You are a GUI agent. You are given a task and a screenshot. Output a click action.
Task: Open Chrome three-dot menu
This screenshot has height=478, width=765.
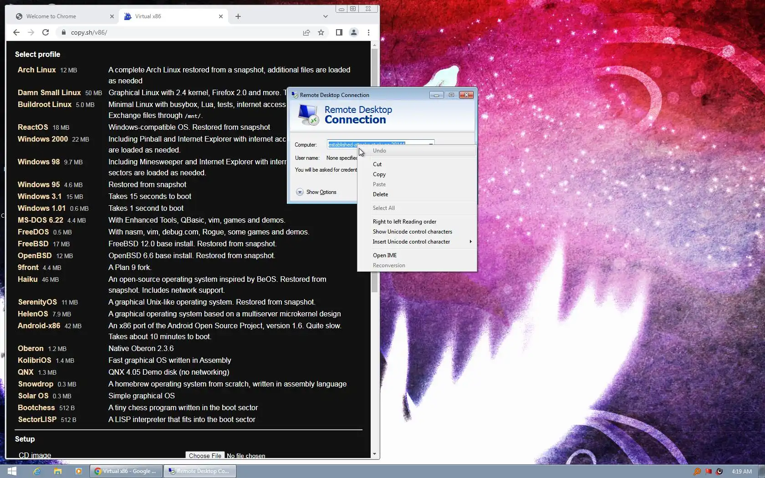click(368, 32)
